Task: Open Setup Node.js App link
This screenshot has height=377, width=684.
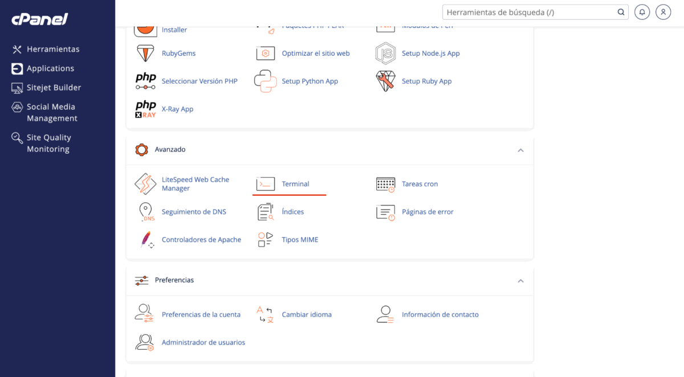Action: (430, 53)
